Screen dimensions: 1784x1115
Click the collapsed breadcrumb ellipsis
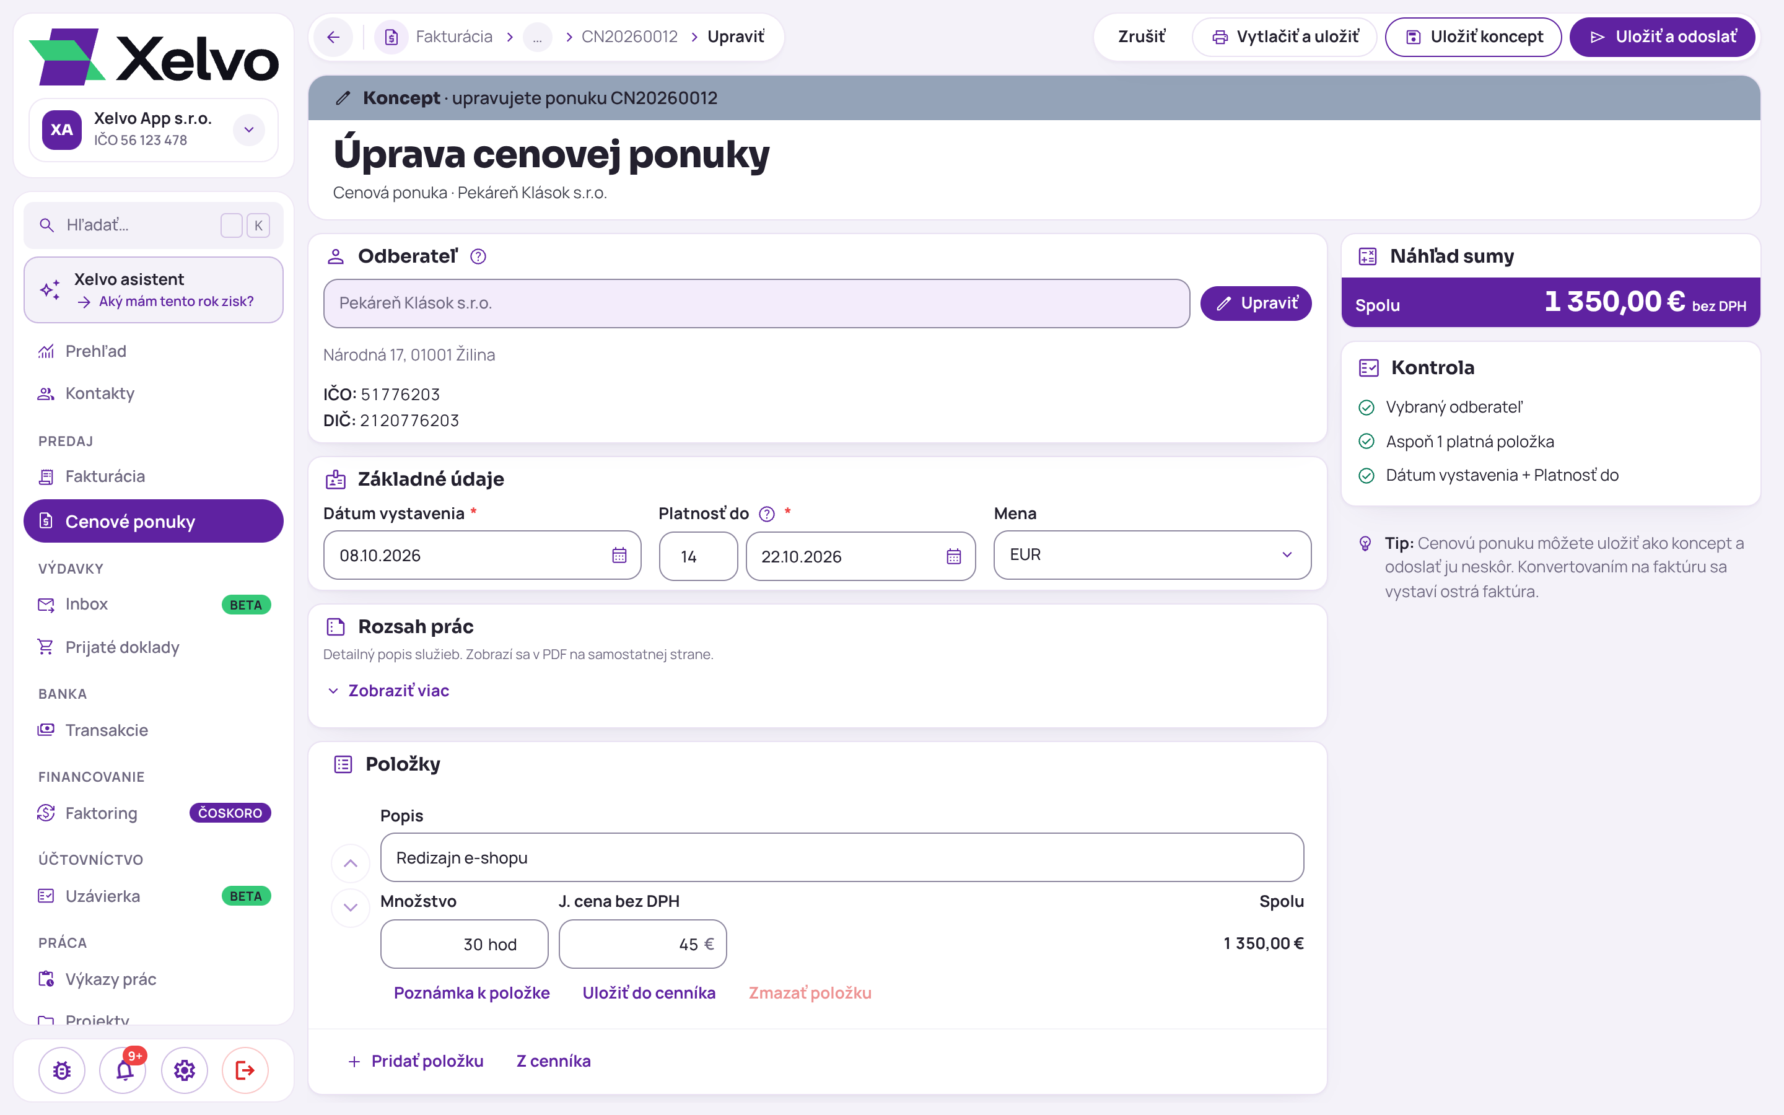pyautogui.click(x=538, y=37)
